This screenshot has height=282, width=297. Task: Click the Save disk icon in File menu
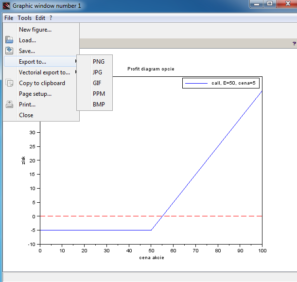(9, 51)
